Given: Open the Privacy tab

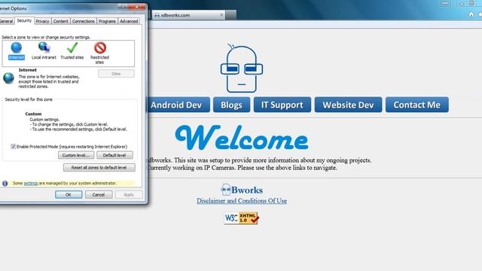Looking at the screenshot, I should [42, 21].
